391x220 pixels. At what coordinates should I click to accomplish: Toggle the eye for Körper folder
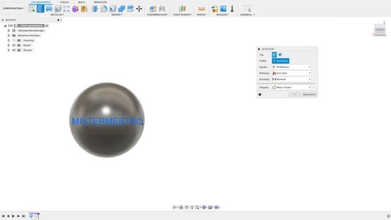click(x=14, y=45)
